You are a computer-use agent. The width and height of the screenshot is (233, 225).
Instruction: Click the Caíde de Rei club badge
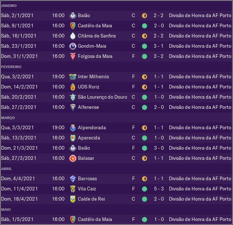click(x=73, y=199)
